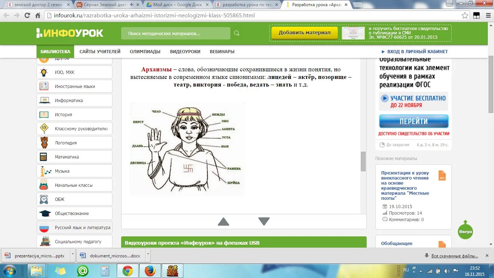Bookmark this page with the star icon
The image size is (494, 278).
pos(465,16)
